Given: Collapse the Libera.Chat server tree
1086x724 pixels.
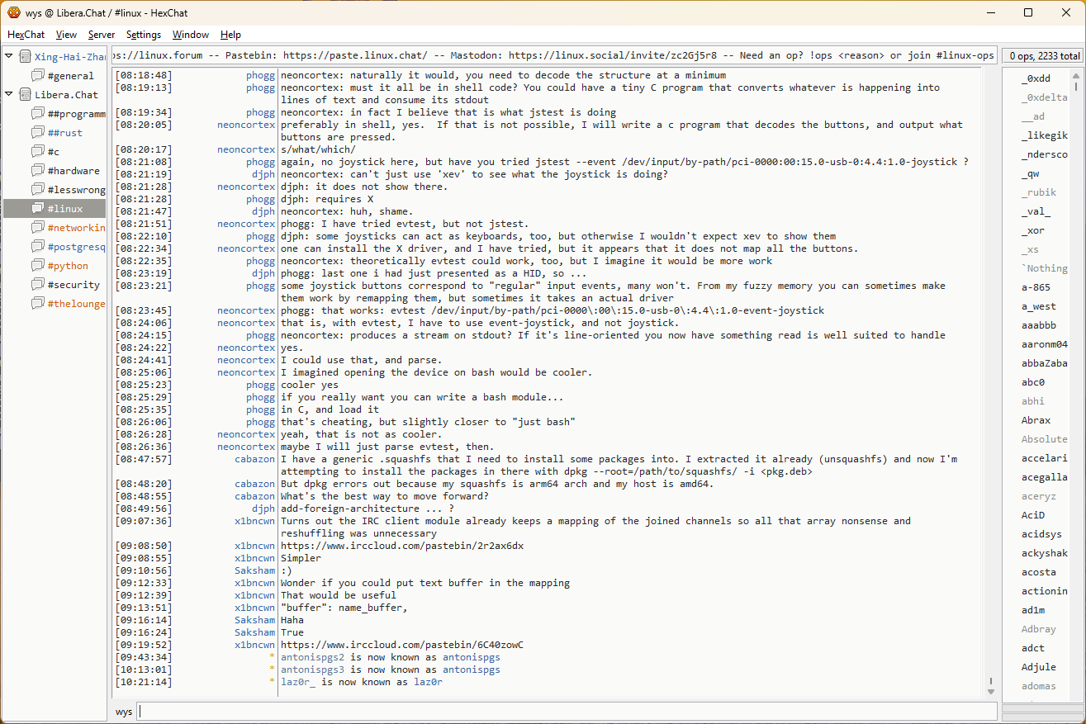Looking at the screenshot, I should click(9, 95).
